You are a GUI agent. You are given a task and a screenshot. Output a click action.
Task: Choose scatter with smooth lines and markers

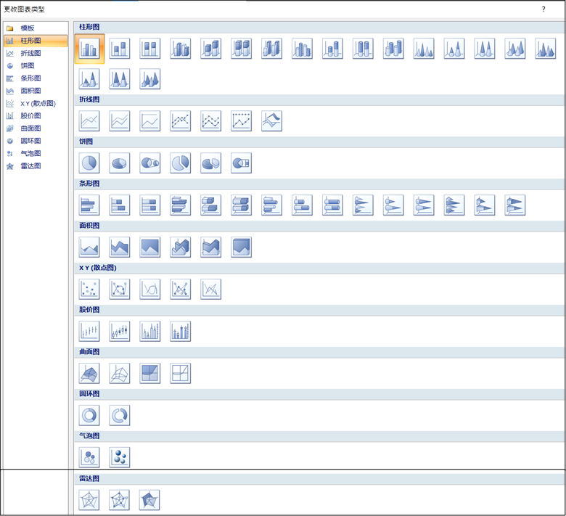click(120, 290)
